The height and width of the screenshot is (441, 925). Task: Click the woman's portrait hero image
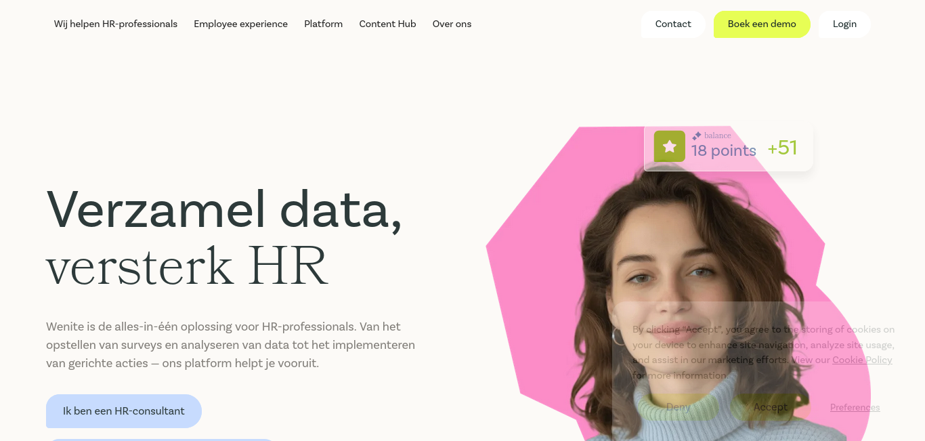coord(677,285)
